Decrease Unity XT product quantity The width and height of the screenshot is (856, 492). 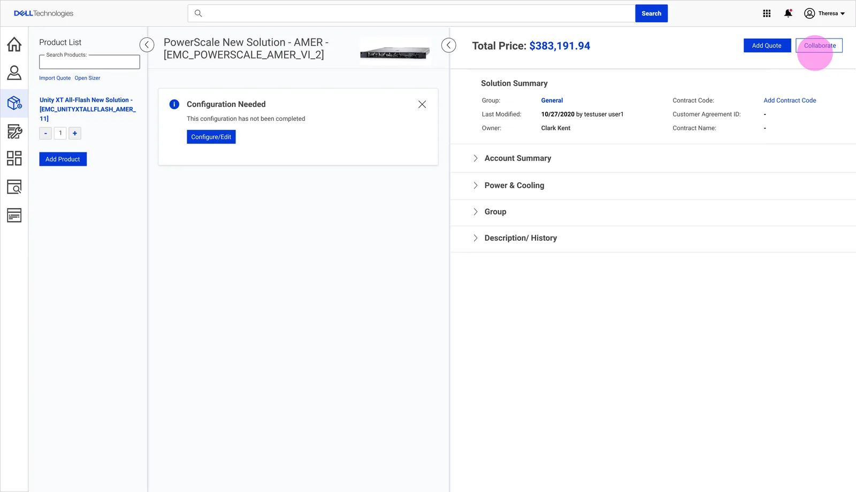[x=45, y=133]
